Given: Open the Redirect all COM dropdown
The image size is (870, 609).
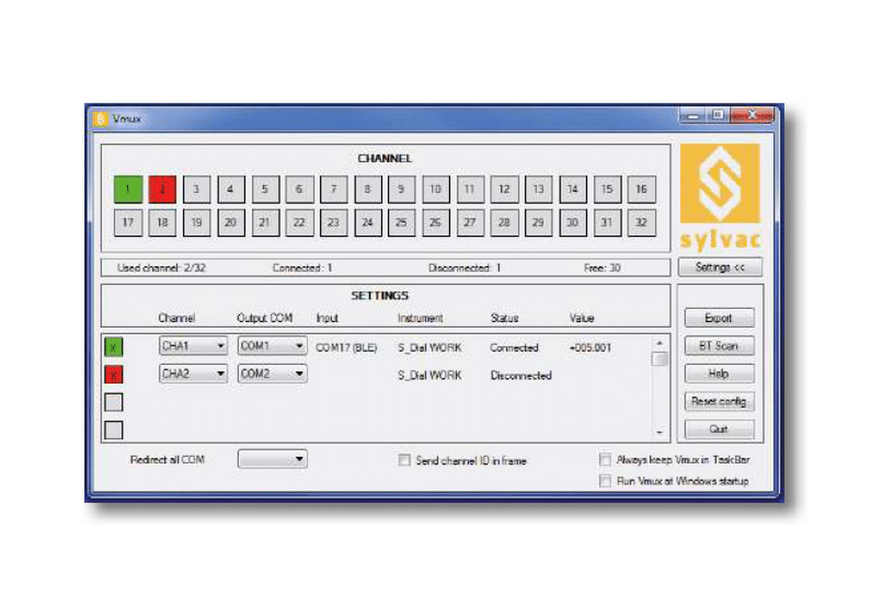Looking at the screenshot, I should coord(272,458).
